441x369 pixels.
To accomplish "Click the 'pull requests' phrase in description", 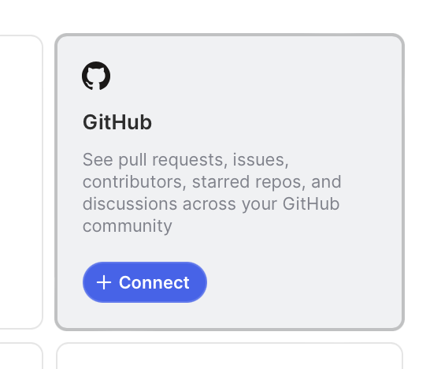I will click(x=172, y=160).
